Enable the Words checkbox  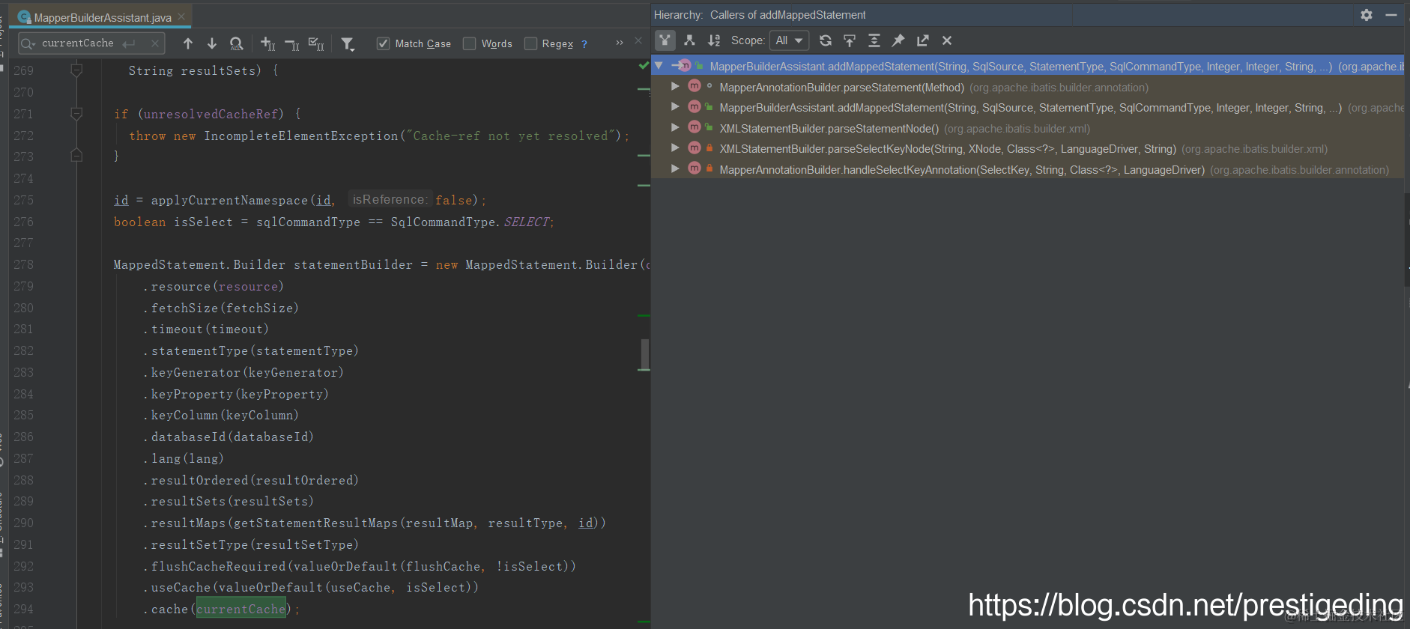click(x=469, y=43)
